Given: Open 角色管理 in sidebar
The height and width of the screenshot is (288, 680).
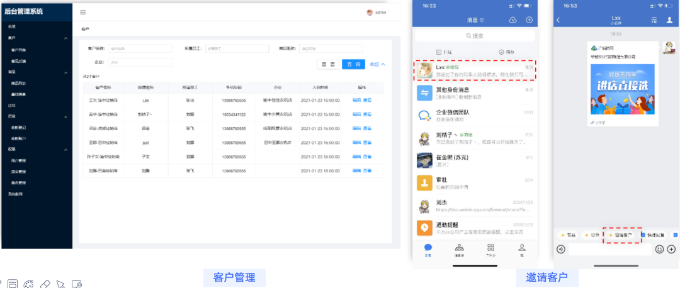Looking at the screenshot, I should [x=19, y=183].
